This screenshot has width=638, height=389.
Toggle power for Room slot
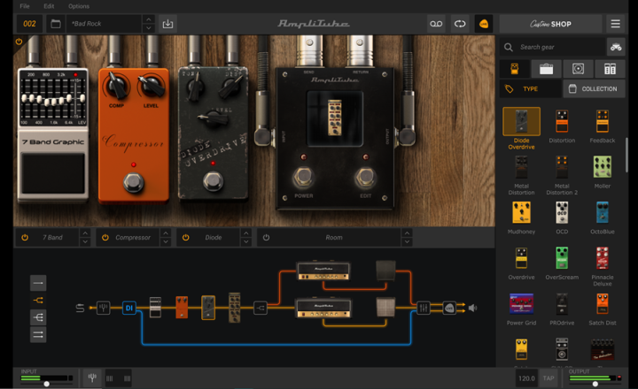tap(266, 238)
